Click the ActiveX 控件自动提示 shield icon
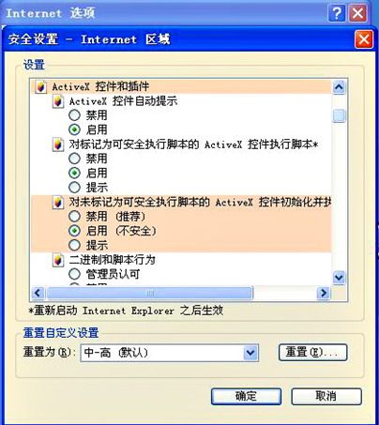This screenshot has height=425, width=379. click(58, 101)
